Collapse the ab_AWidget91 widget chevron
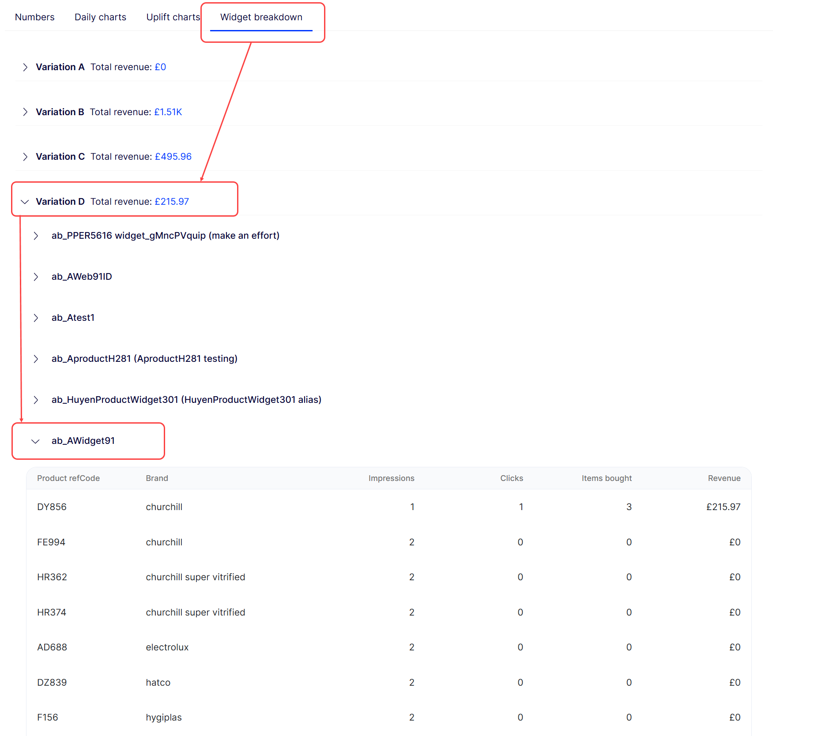 point(36,441)
